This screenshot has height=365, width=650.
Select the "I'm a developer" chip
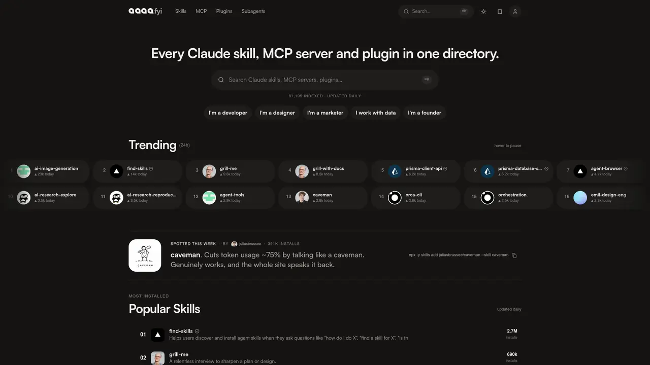click(x=228, y=113)
